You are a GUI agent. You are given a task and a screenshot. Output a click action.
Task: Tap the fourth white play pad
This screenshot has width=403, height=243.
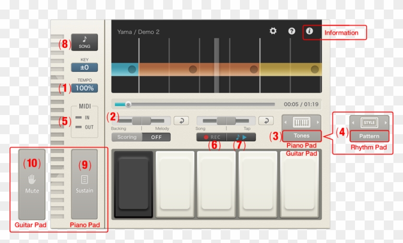(x=258, y=184)
